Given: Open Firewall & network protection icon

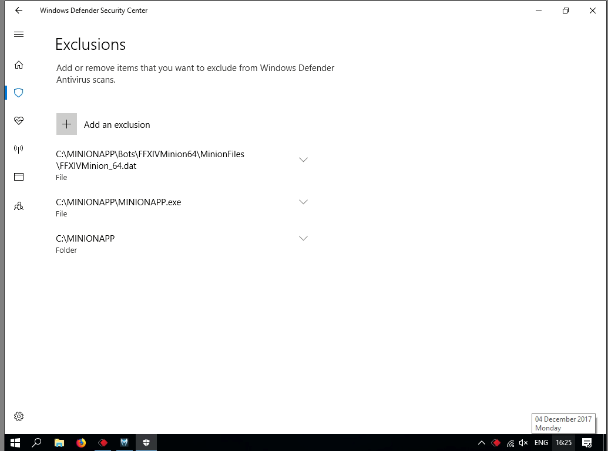Looking at the screenshot, I should pos(19,148).
